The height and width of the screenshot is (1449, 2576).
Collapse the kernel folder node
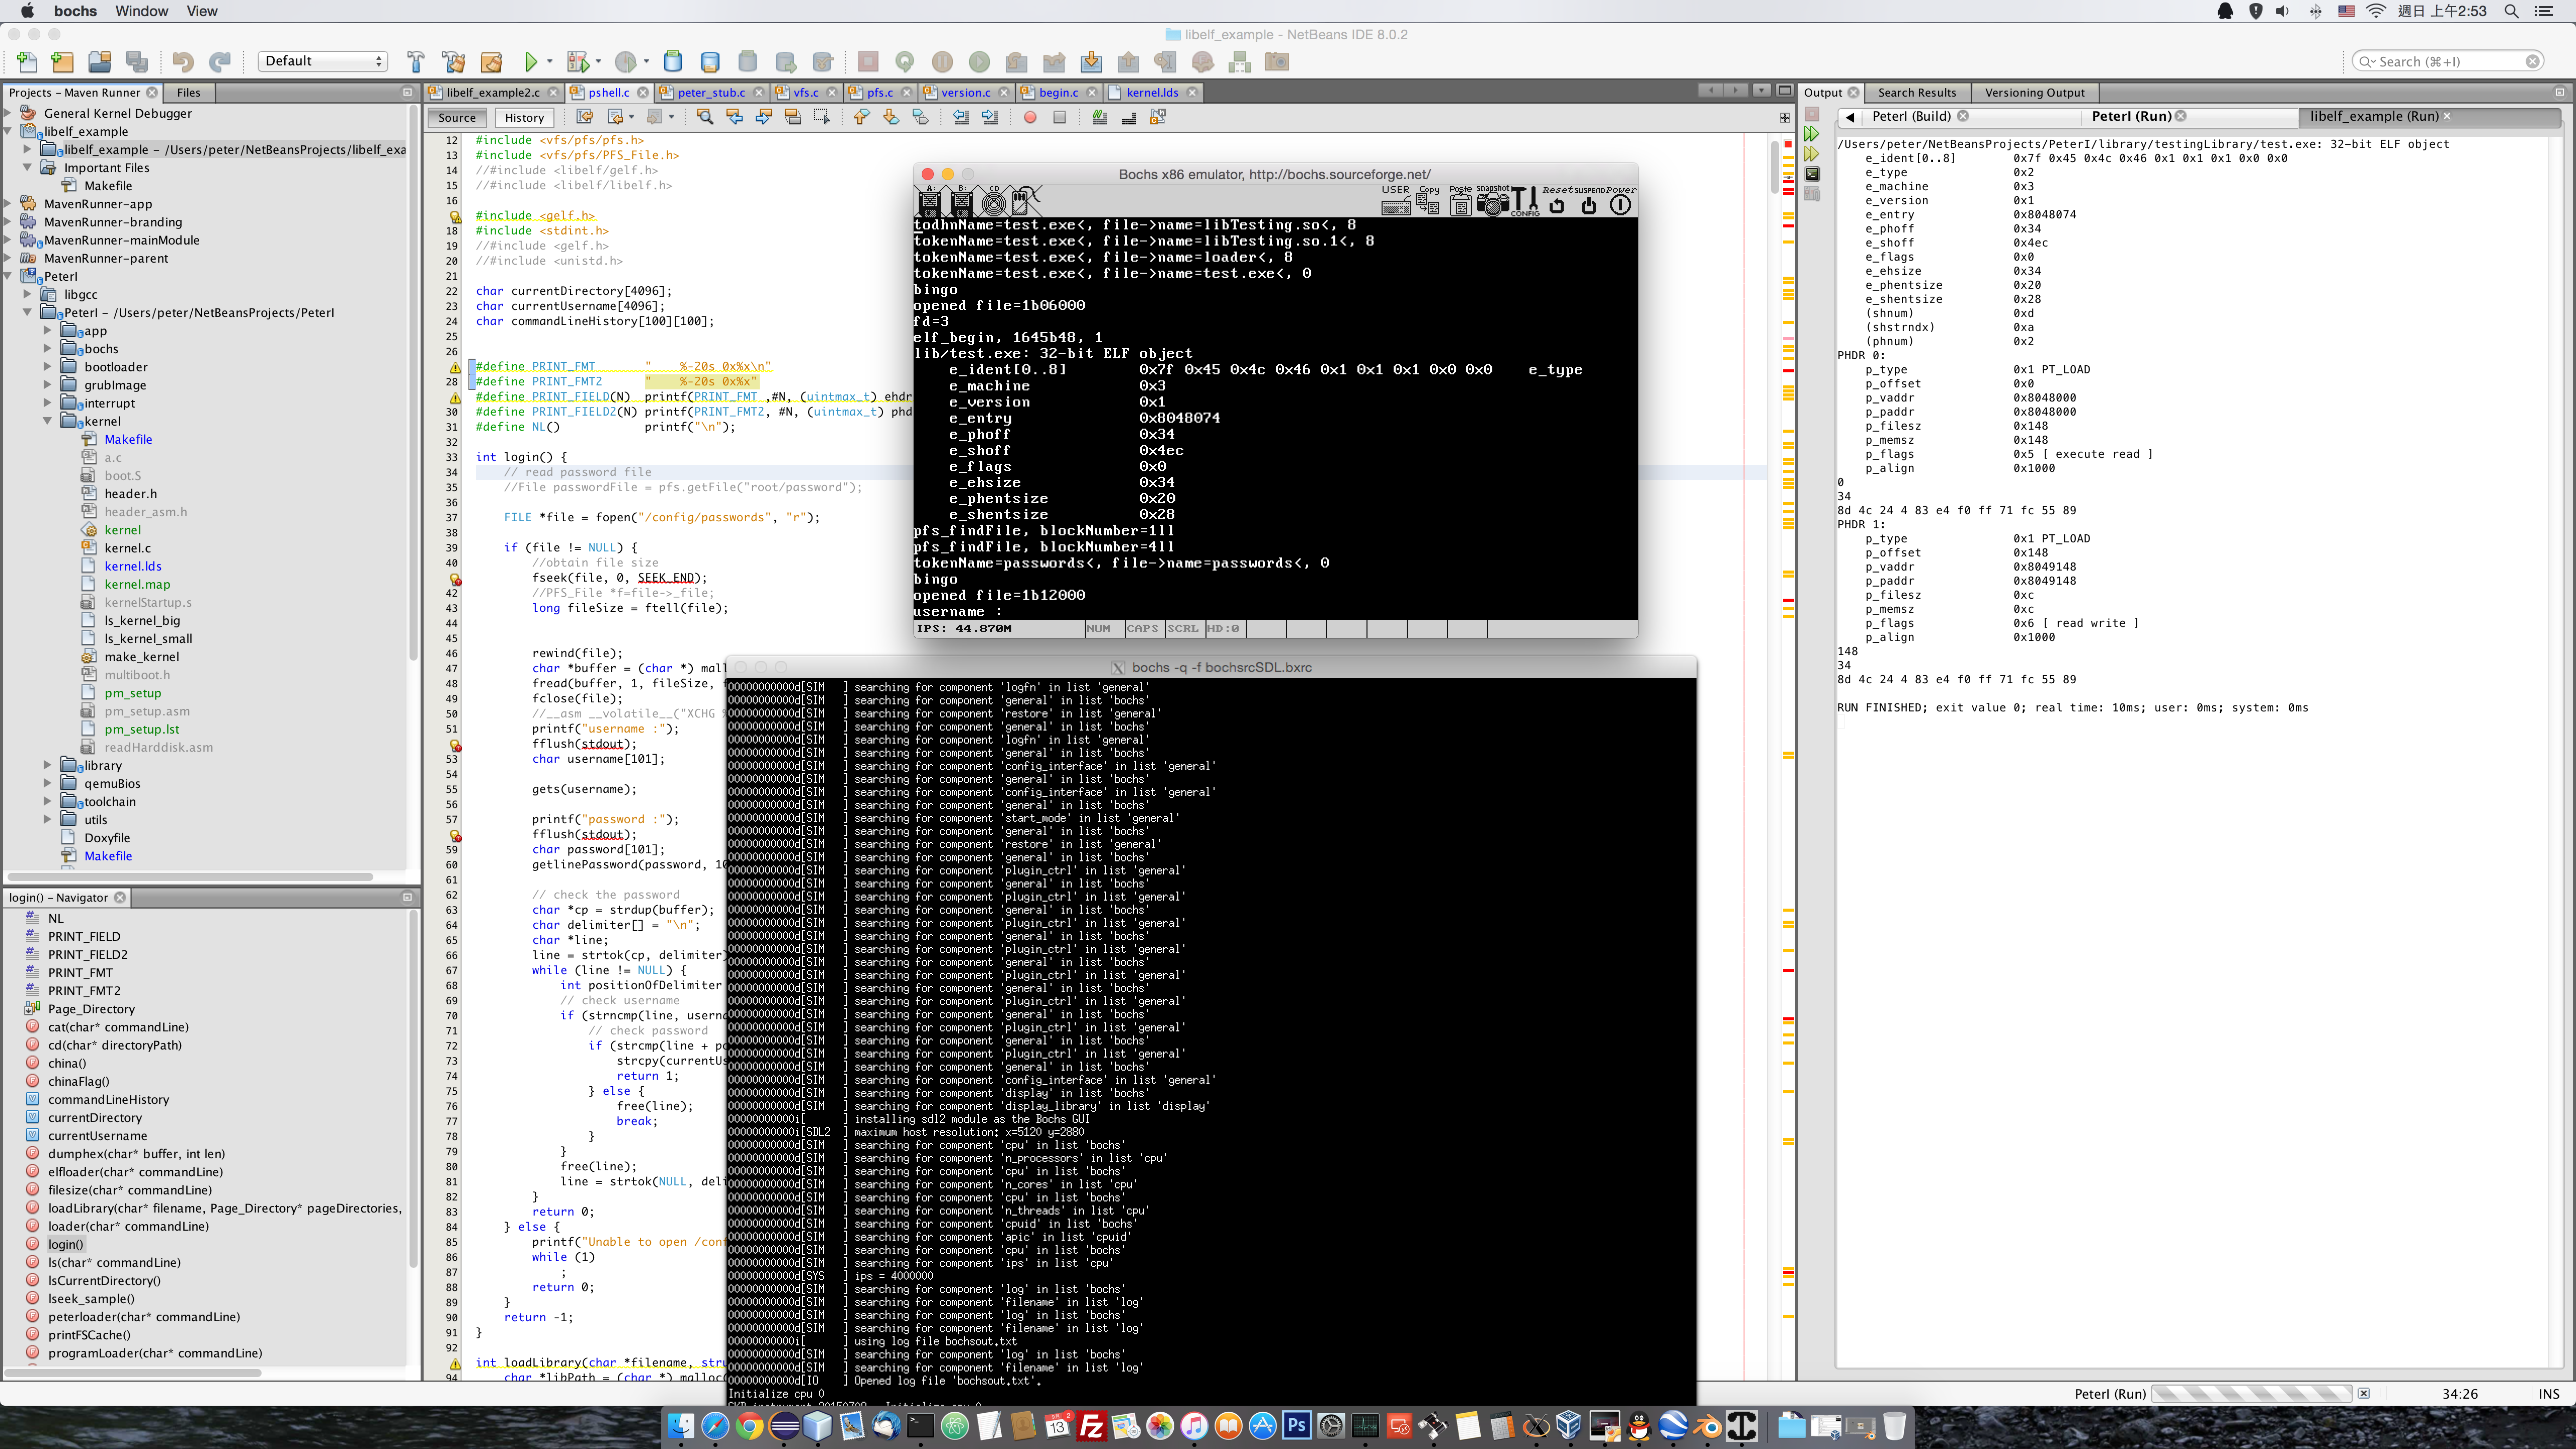tap(47, 421)
